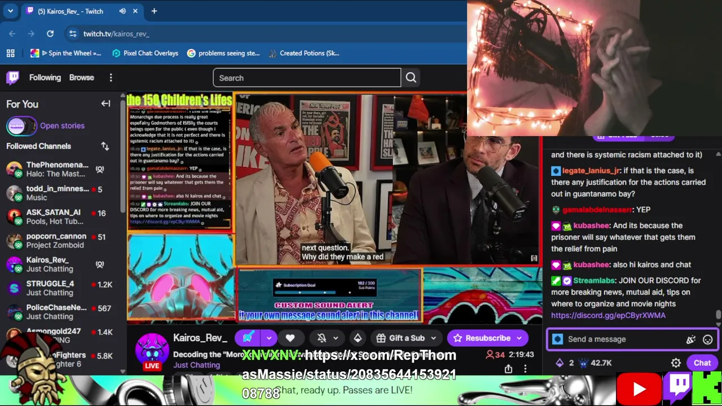The height and width of the screenshot is (406, 722).
Task: Click the viewer count 34
Action: [x=495, y=355]
